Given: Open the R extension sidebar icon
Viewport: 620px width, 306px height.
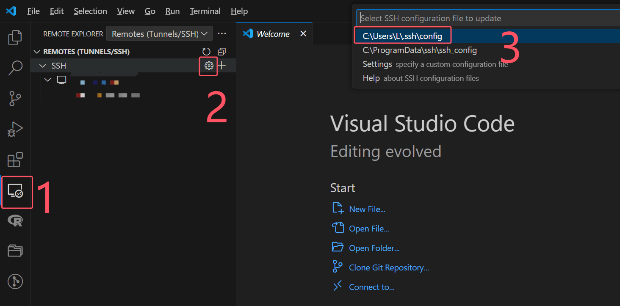Looking at the screenshot, I should [15, 221].
